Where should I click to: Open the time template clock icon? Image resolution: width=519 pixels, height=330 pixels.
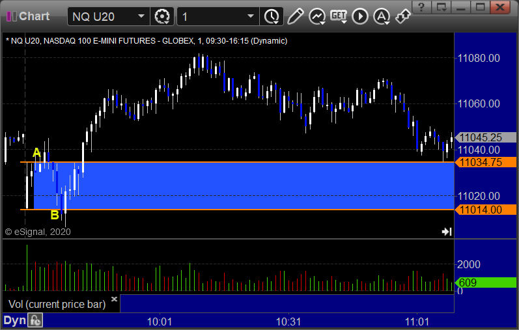(x=272, y=16)
